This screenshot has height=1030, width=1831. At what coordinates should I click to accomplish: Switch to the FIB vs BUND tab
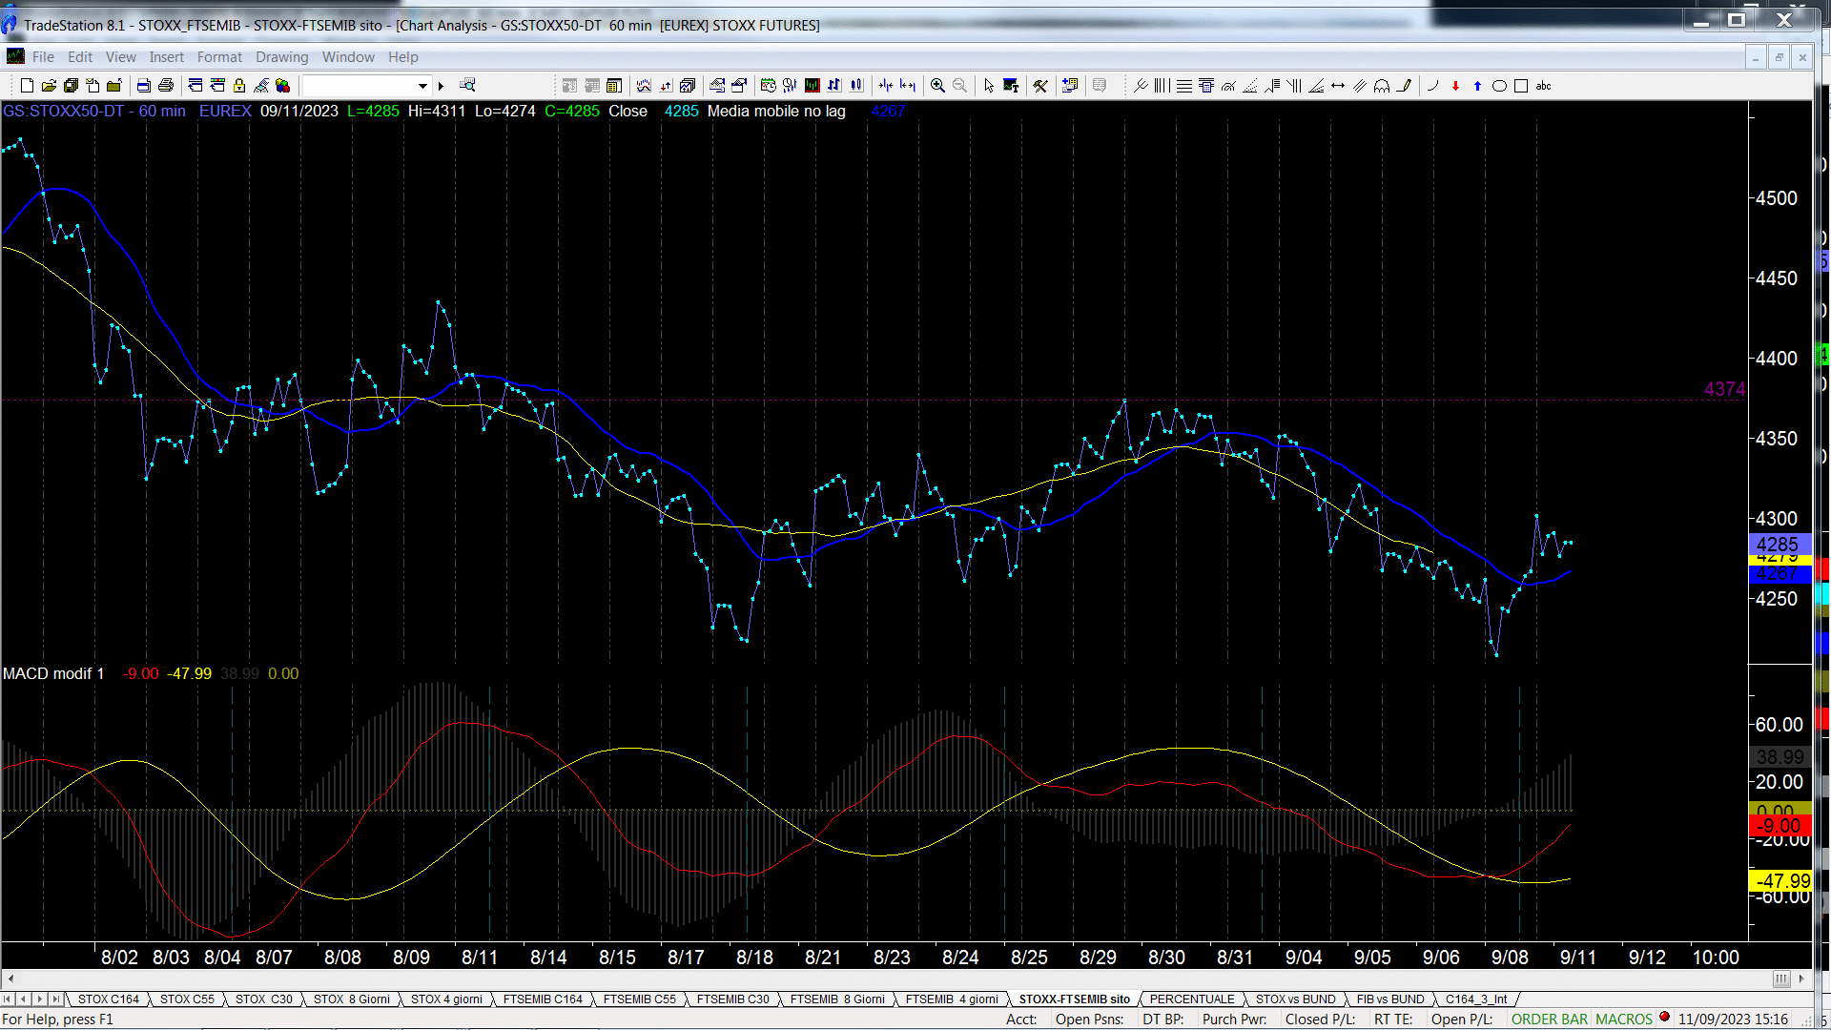tap(1390, 999)
